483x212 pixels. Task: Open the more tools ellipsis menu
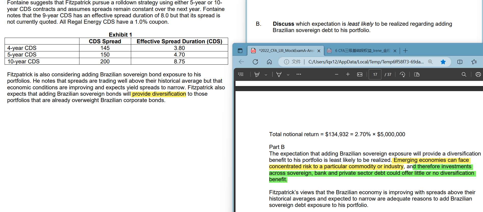299,74
